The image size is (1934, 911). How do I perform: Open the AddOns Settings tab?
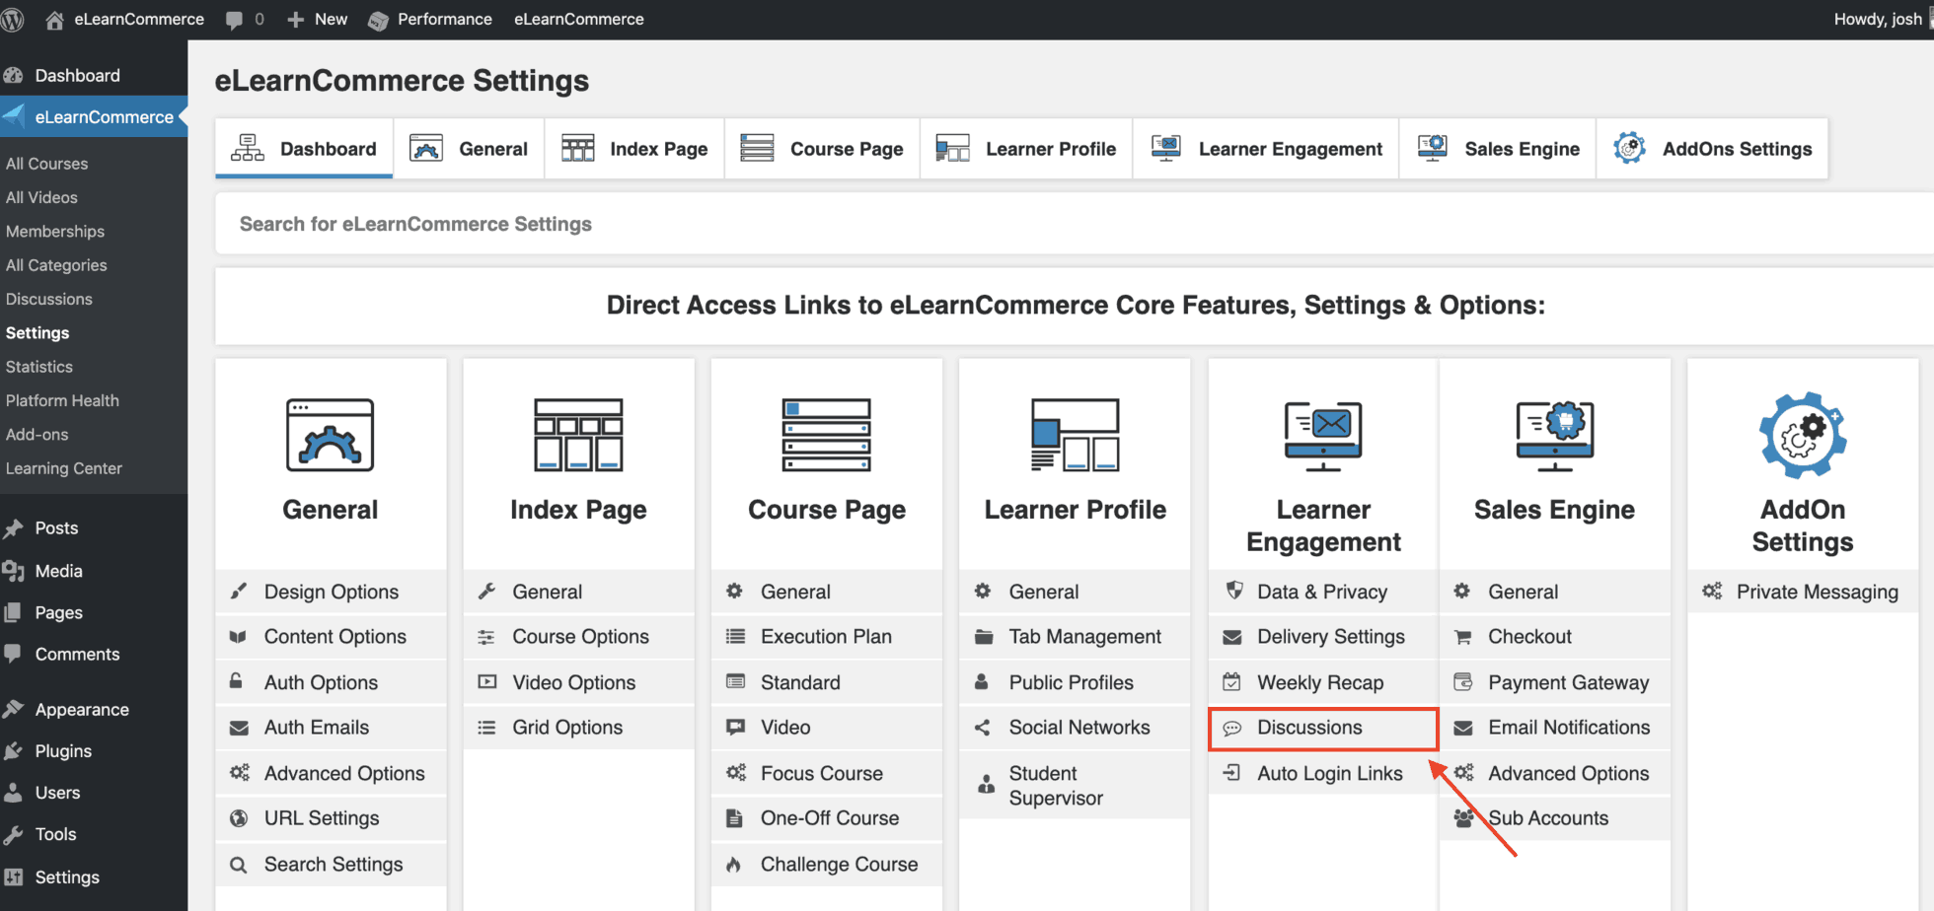[1712, 149]
